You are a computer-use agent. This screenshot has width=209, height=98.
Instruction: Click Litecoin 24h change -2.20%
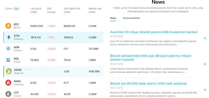51,94
